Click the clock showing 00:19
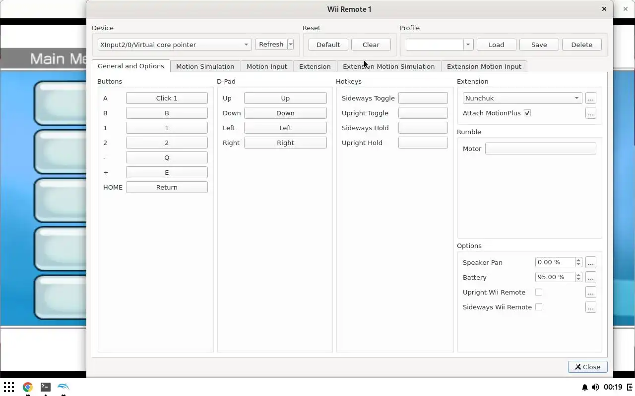The width and height of the screenshot is (635, 396). (613, 387)
